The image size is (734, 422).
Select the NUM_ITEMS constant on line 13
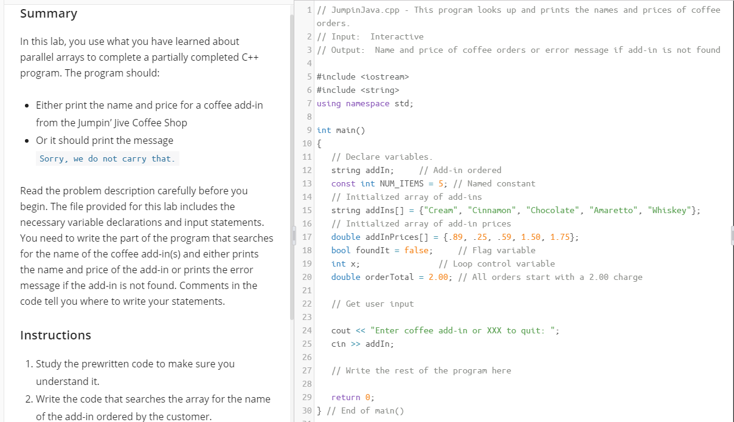(x=401, y=183)
